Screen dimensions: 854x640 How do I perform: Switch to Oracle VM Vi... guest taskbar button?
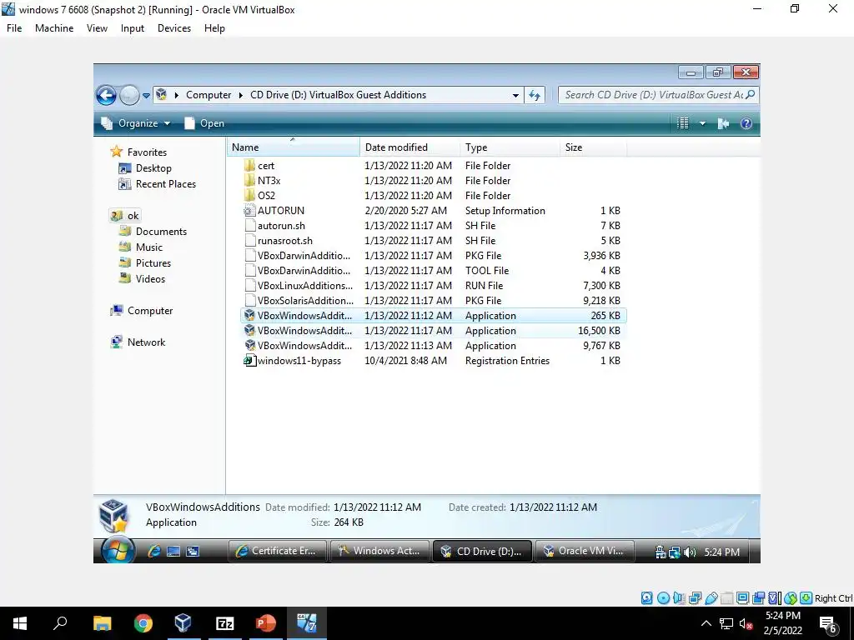pyautogui.click(x=585, y=551)
